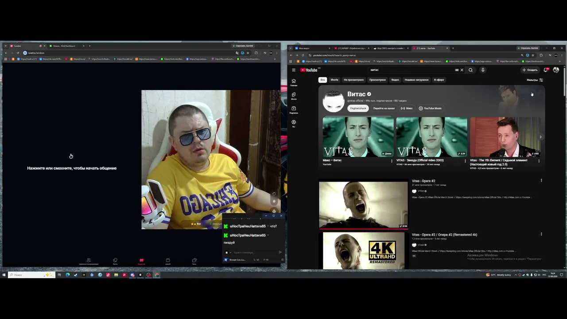Reload the ruletka page in left browser
The height and width of the screenshot is (319, 567).
point(18,53)
